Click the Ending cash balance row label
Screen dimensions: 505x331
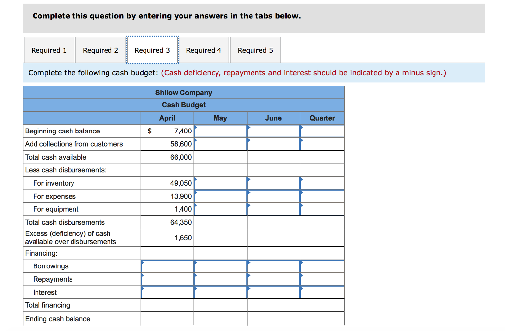(x=58, y=319)
